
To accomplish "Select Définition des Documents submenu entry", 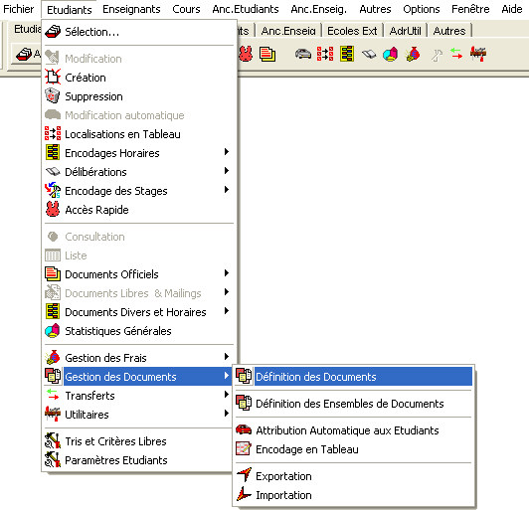I will click(x=354, y=377).
